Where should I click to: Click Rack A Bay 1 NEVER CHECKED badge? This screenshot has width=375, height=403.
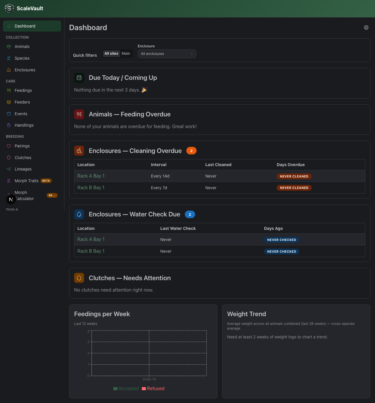coord(282,240)
